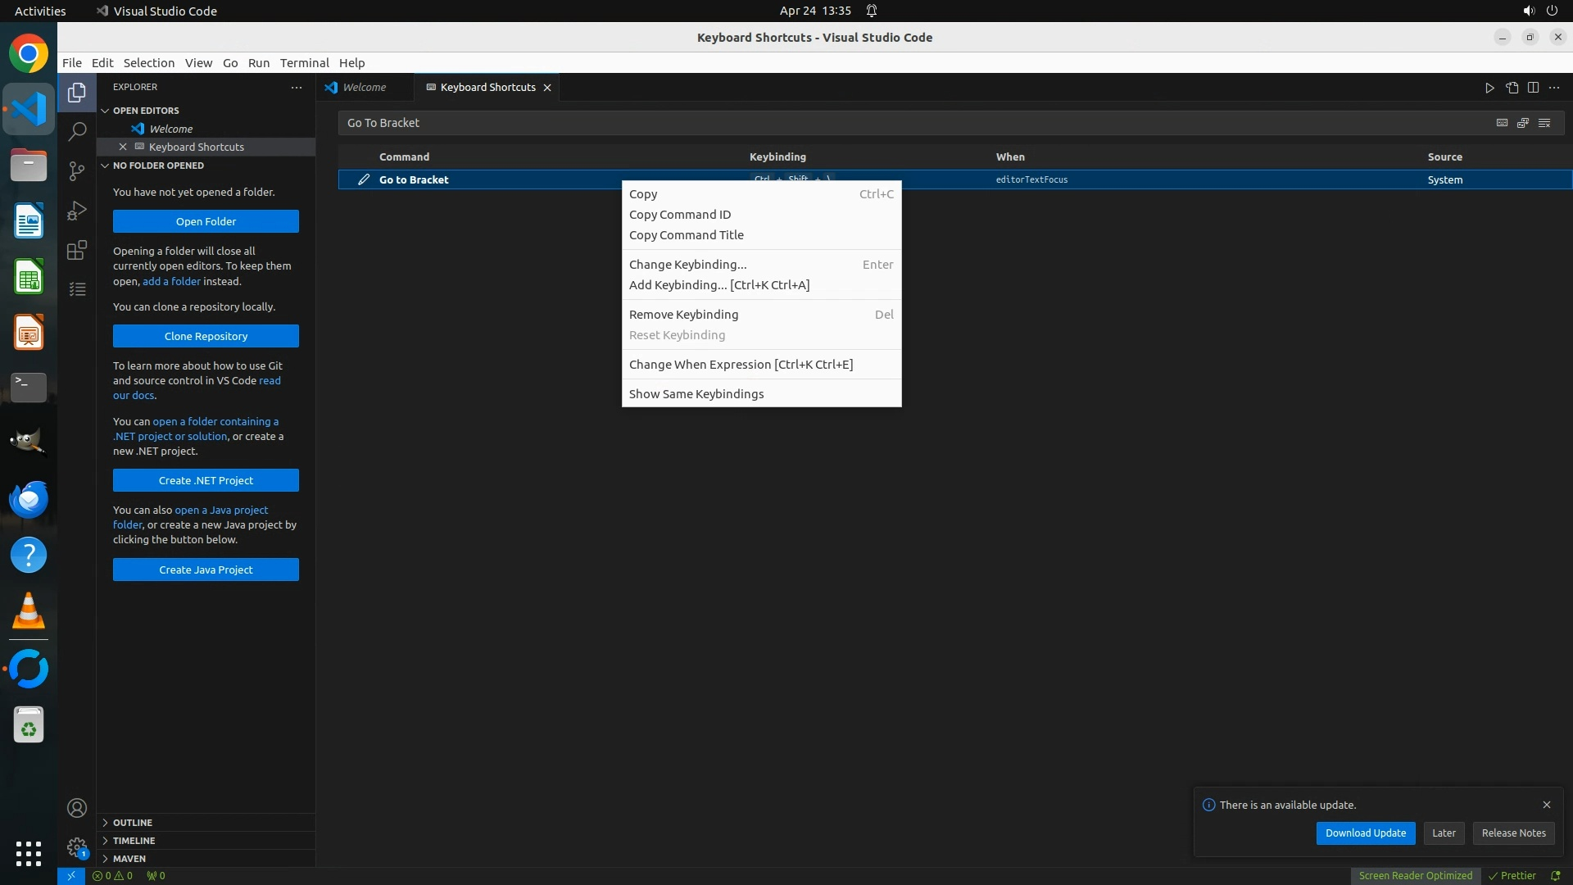Open Run and Debug view icon
The height and width of the screenshot is (885, 1573).
click(x=77, y=211)
